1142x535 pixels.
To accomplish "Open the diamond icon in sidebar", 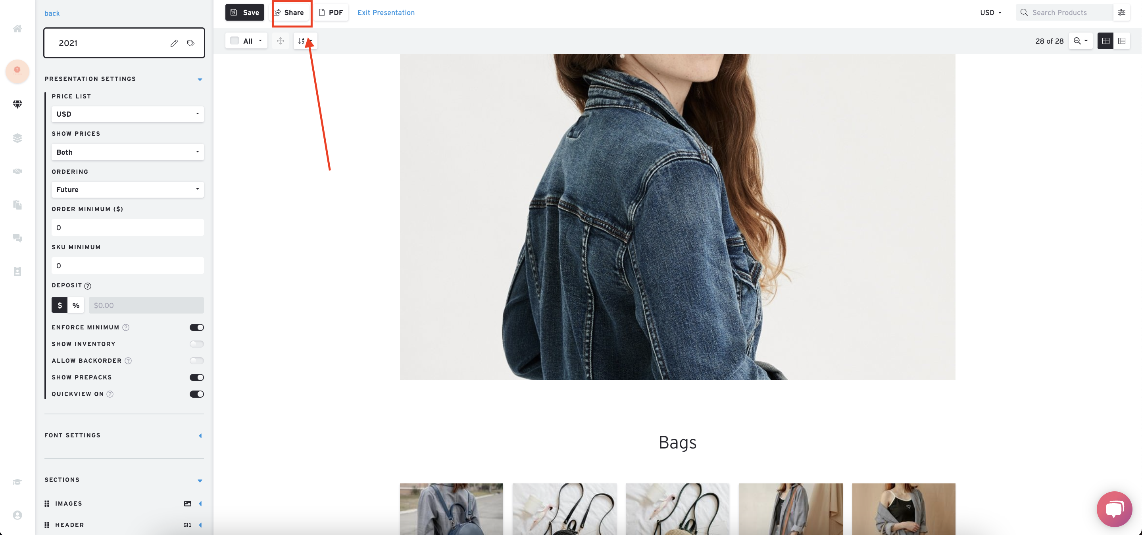I will click(17, 104).
